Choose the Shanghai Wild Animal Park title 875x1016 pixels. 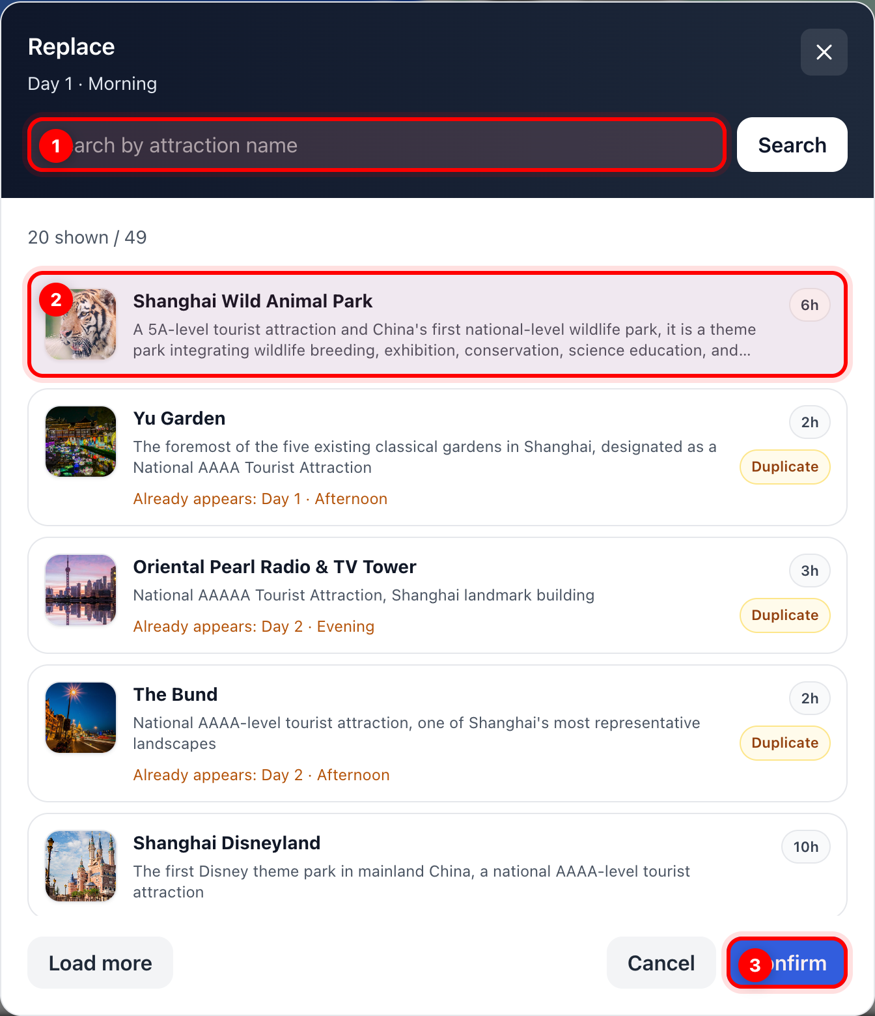point(253,301)
